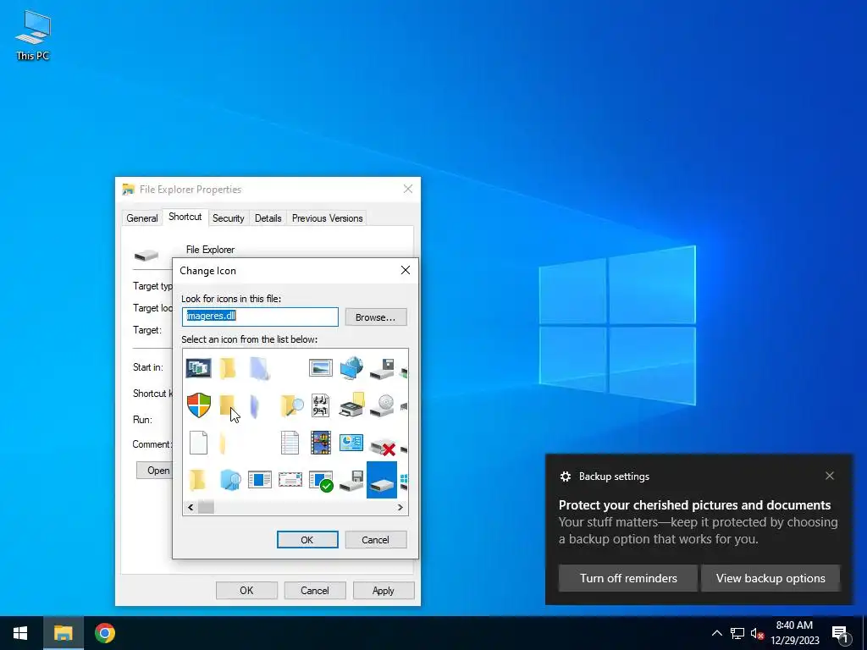Select the drive icon with dark floppy disk
The width and height of the screenshot is (867, 650).
[x=382, y=368]
